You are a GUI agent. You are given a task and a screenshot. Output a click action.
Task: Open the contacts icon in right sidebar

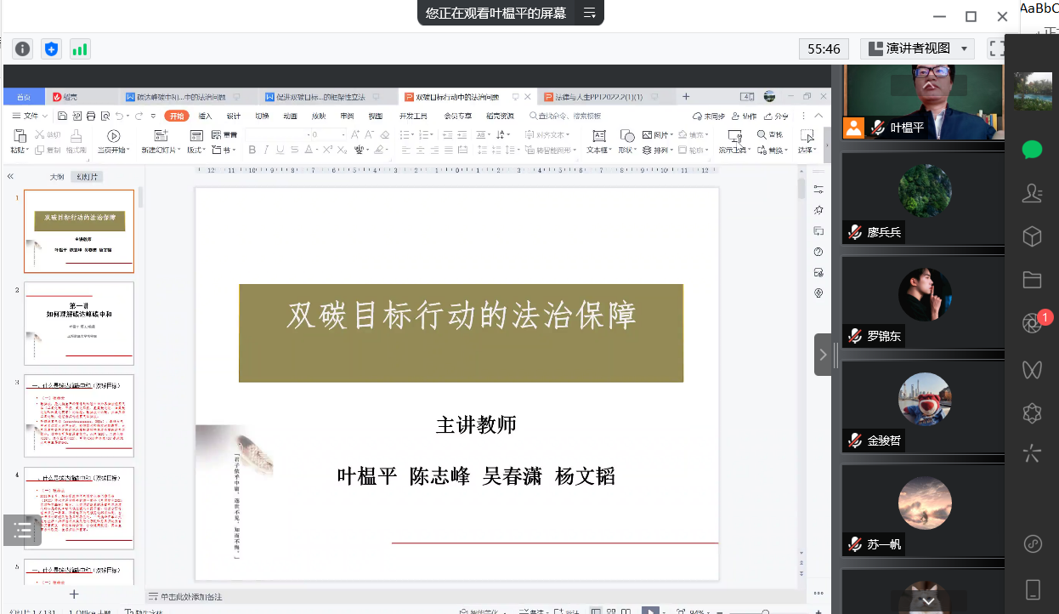pyautogui.click(x=1032, y=193)
